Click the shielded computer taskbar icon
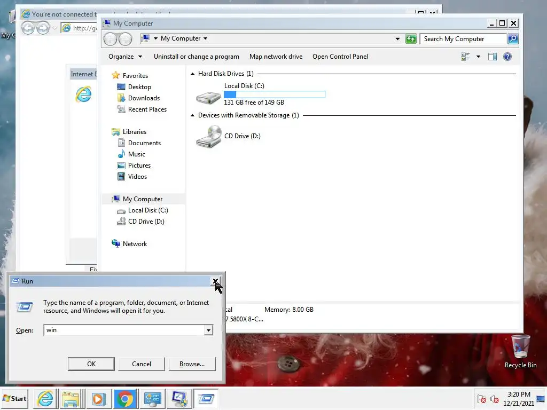The width and height of the screenshot is (547, 410). pos(179,398)
